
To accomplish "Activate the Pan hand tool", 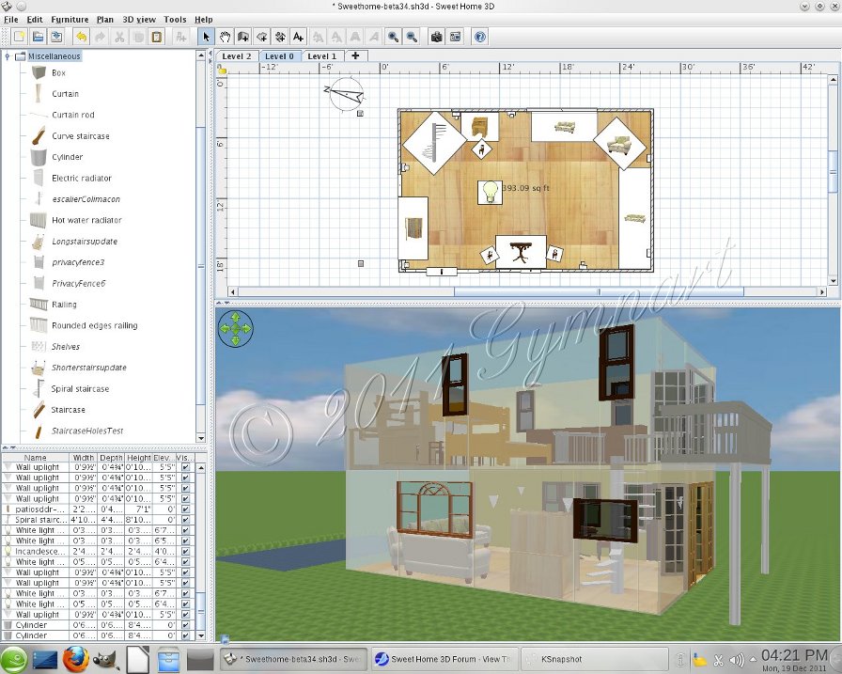I will click(225, 37).
